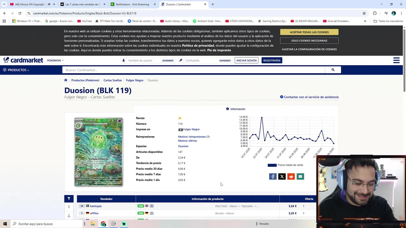
Task: Expand the POKÉMON game selector dropdown
Action: [55, 60]
